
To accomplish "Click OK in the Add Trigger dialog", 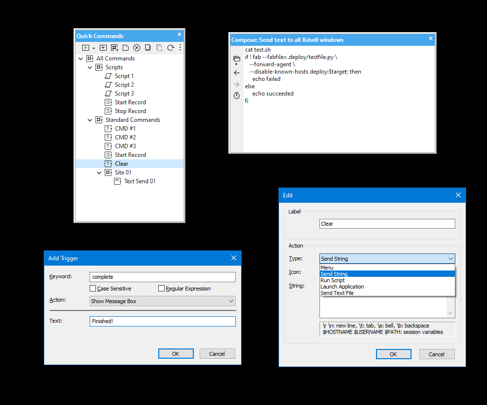I will click(176, 354).
